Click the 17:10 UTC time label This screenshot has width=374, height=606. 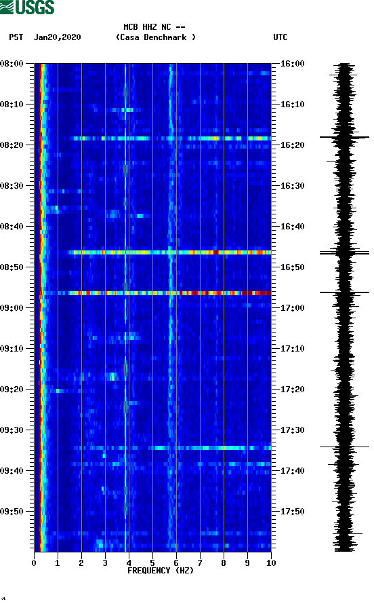(292, 349)
